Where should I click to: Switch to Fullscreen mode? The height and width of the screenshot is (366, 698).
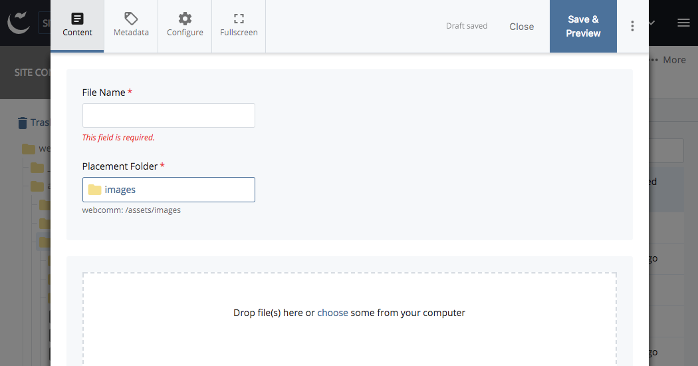click(239, 26)
